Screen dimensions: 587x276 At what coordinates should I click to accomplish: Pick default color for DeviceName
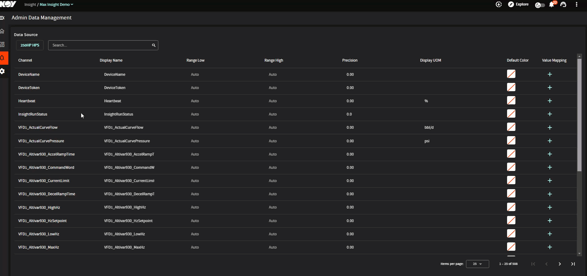point(511,74)
